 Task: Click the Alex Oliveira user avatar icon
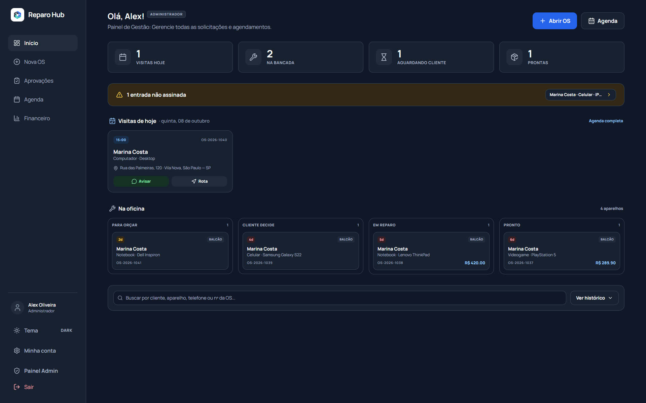point(17,308)
